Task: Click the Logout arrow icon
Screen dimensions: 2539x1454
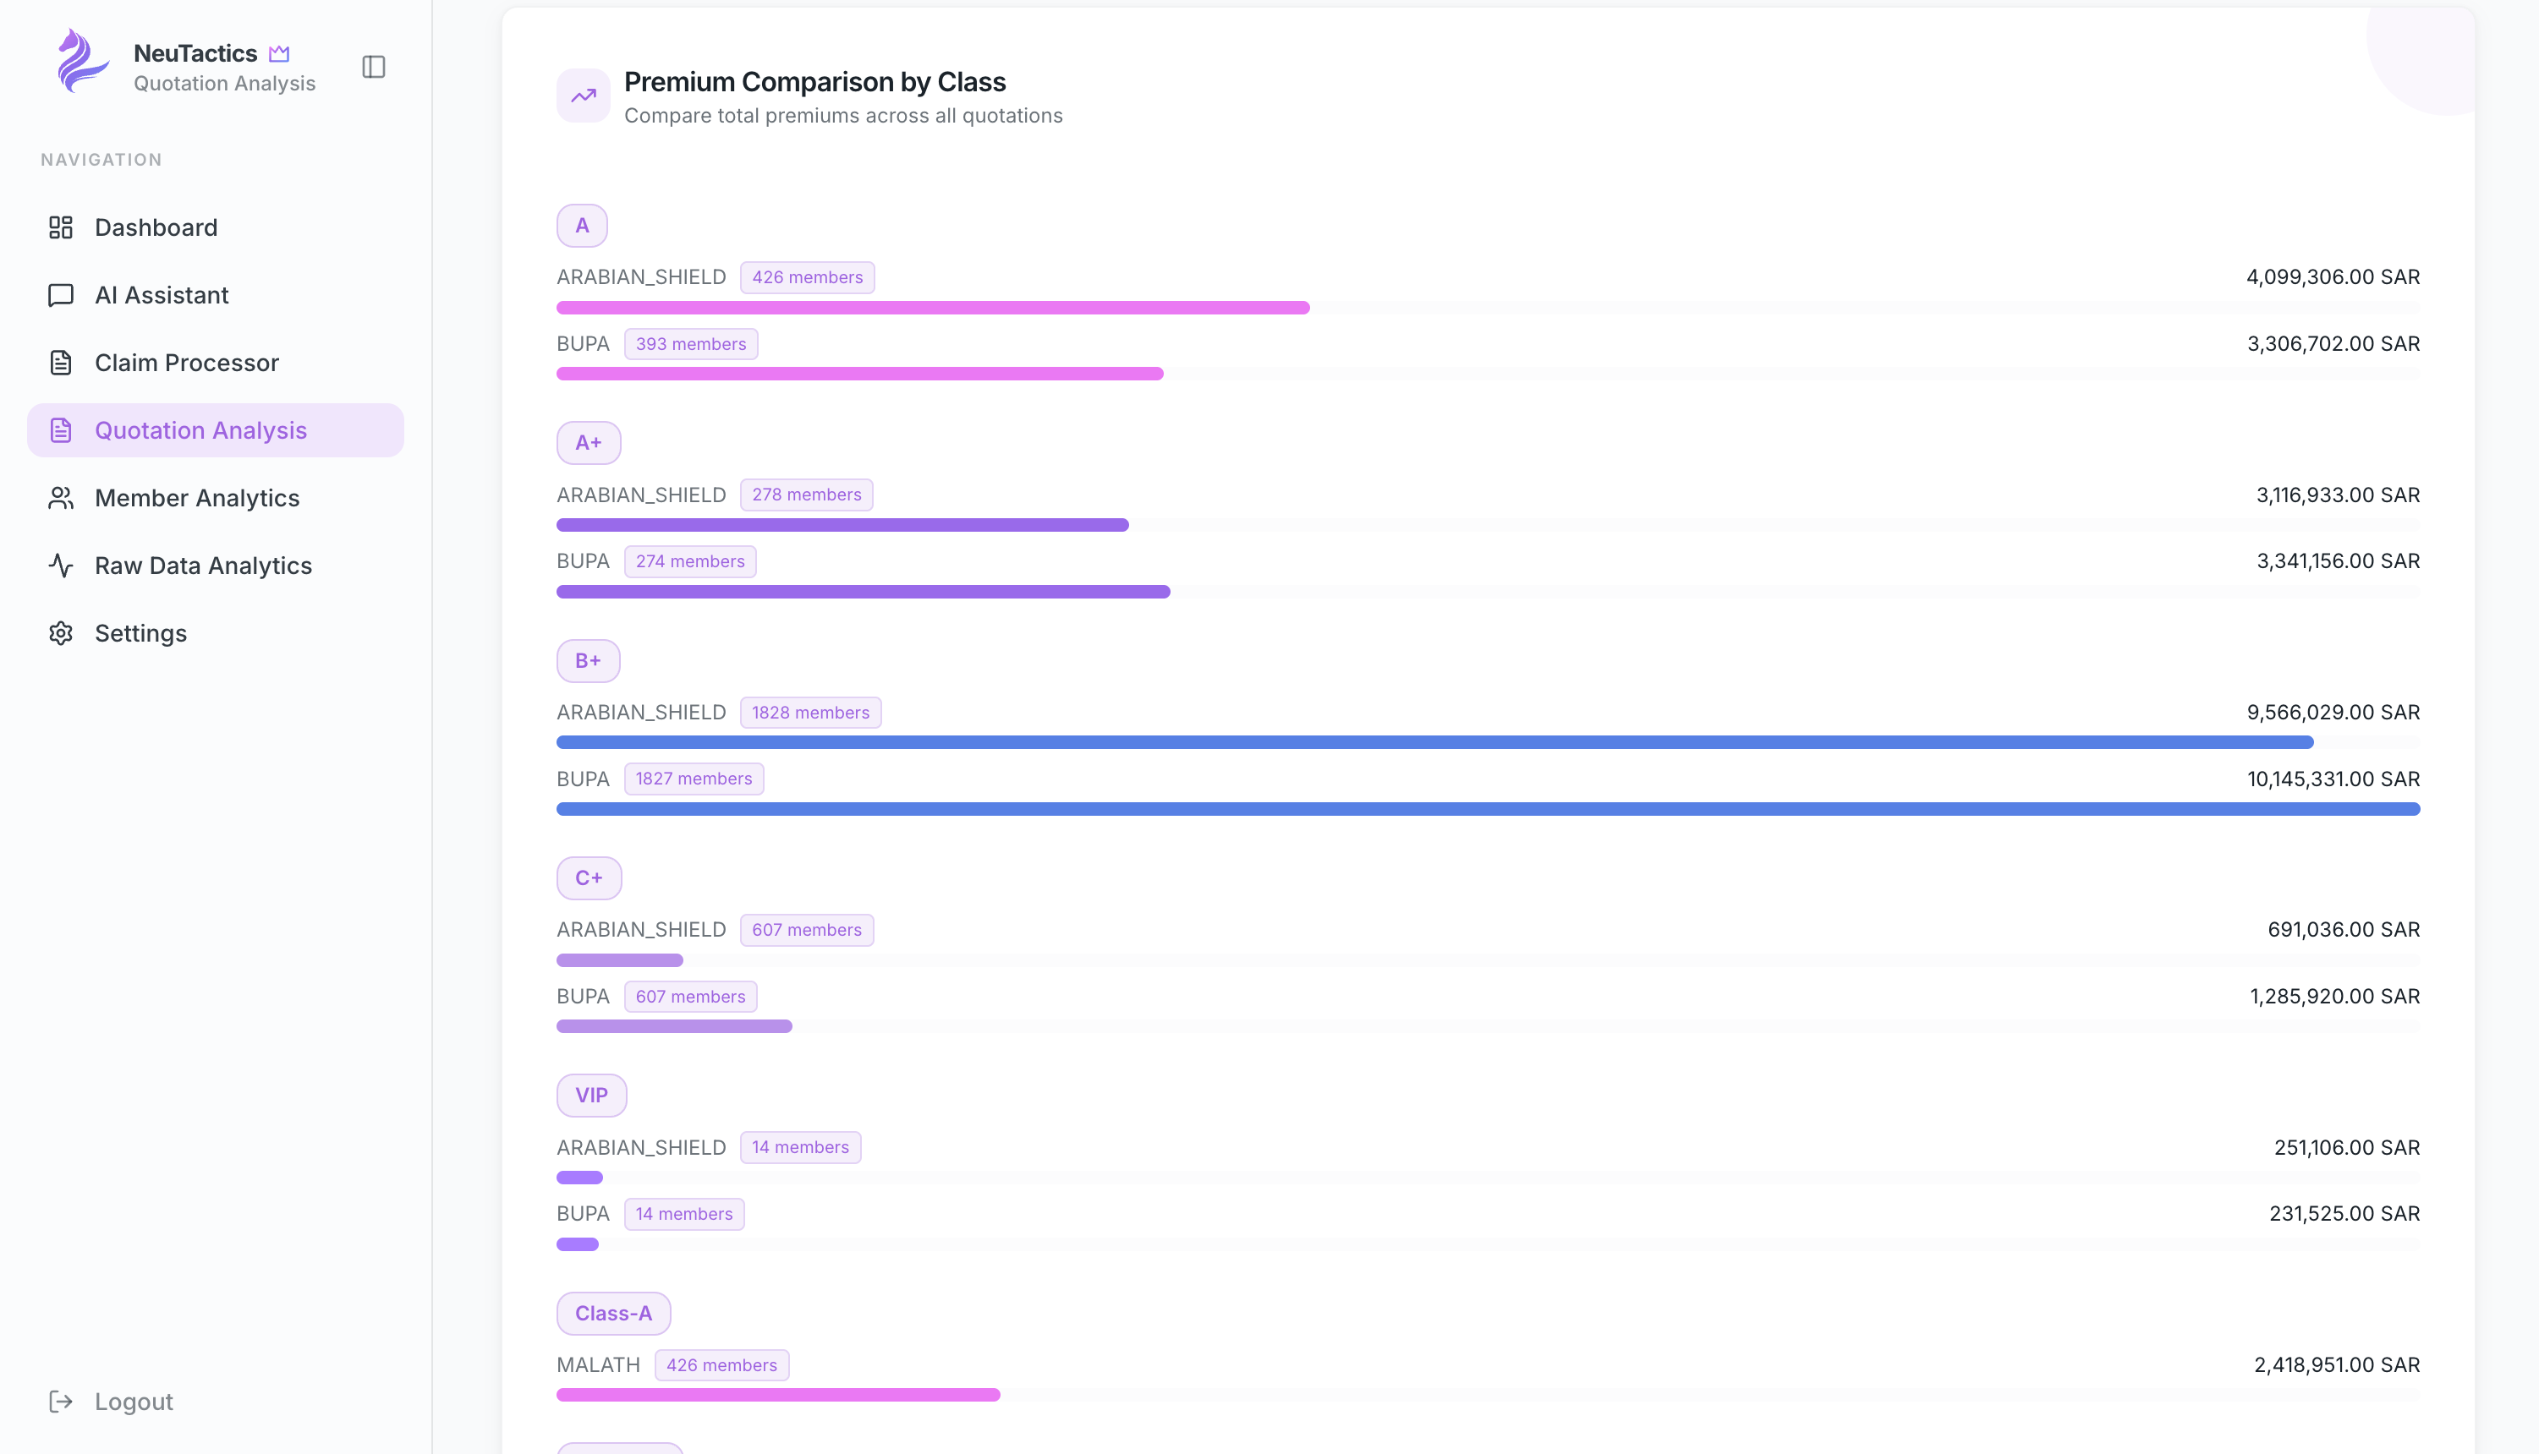Action: (x=61, y=1402)
